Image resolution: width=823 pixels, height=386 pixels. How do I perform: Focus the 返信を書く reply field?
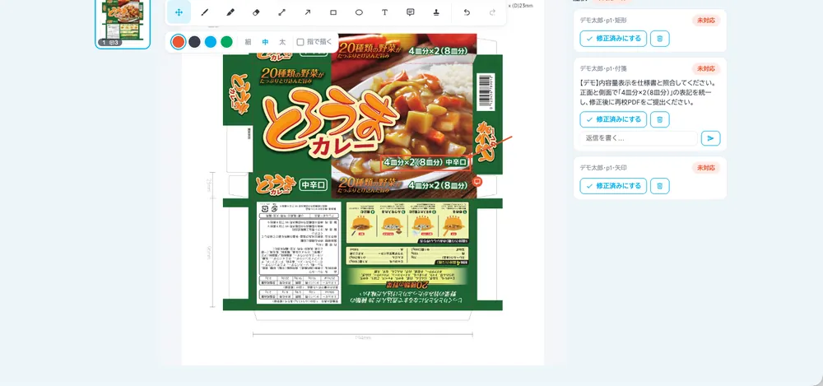coord(639,138)
